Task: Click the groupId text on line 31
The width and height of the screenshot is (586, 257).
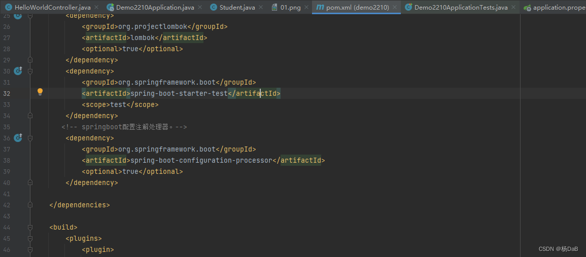Action: tap(169, 82)
